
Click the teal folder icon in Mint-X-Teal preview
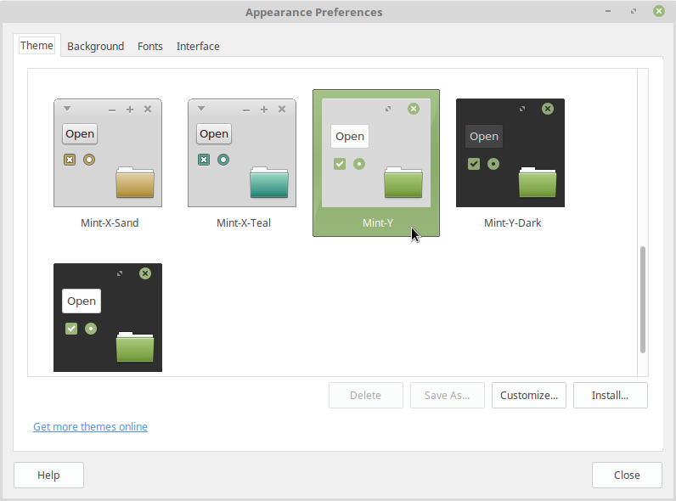269,183
